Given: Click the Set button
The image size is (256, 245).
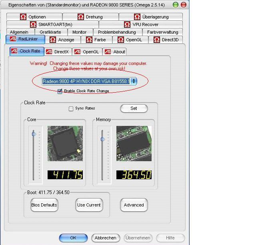Looking at the screenshot, I should pos(134,108).
